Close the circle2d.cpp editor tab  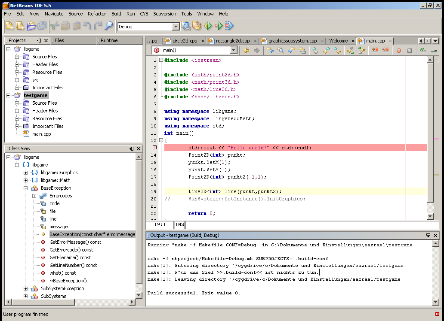point(203,41)
